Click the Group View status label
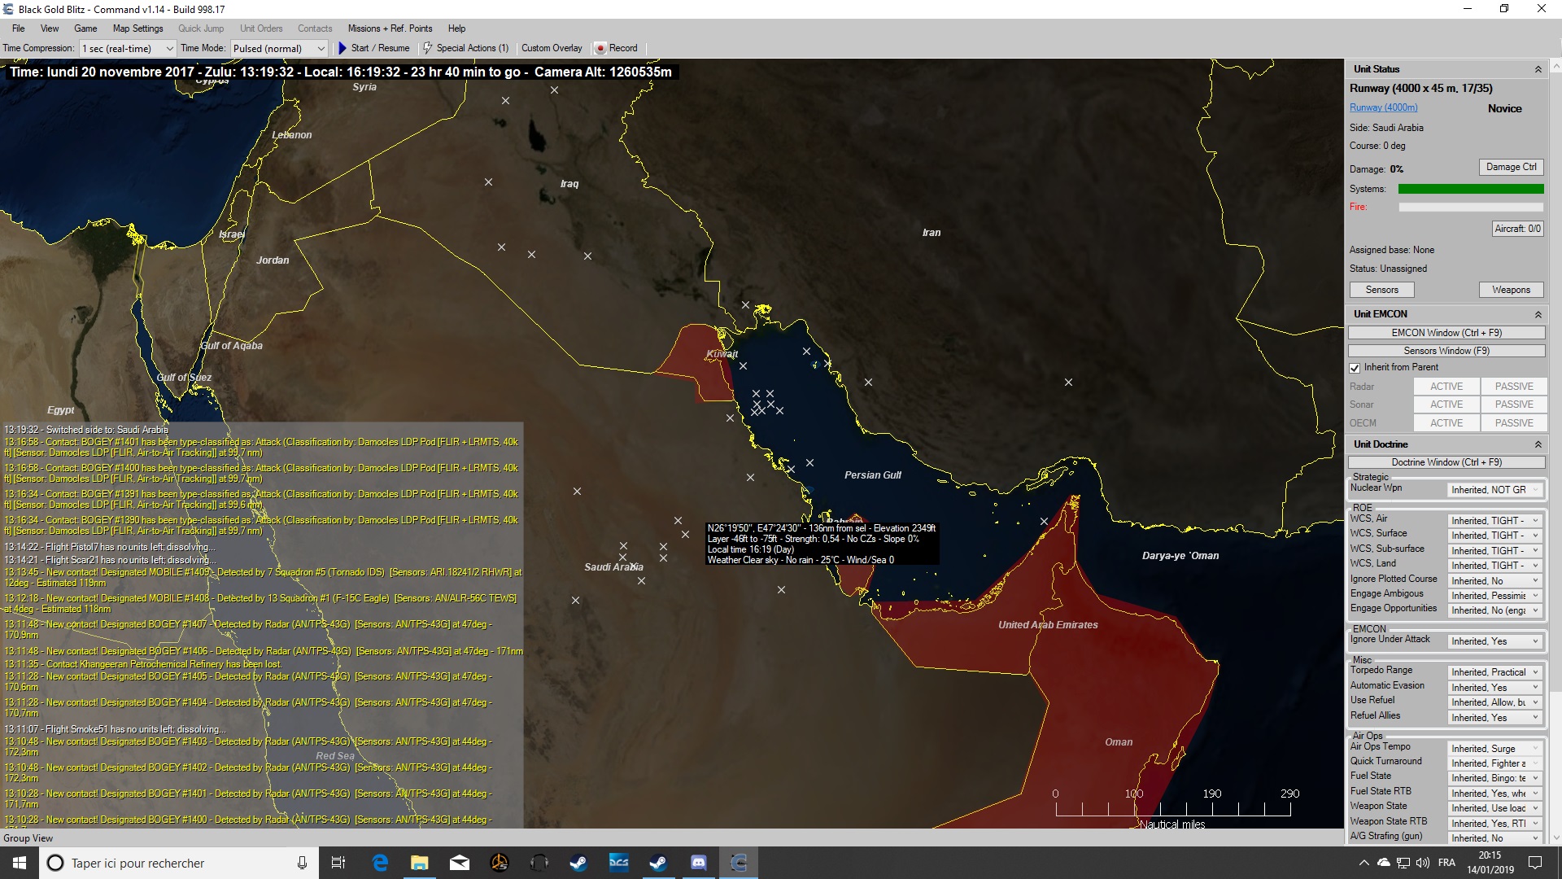1562x879 pixels. coord(28,838)
